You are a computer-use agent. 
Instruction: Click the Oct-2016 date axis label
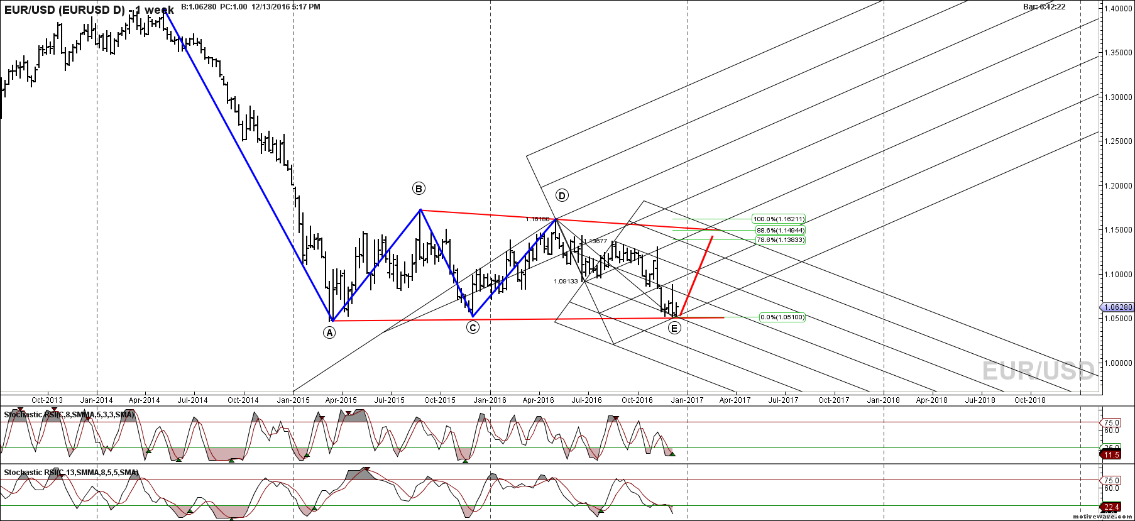pyautogui.click(x=637, y=400)
